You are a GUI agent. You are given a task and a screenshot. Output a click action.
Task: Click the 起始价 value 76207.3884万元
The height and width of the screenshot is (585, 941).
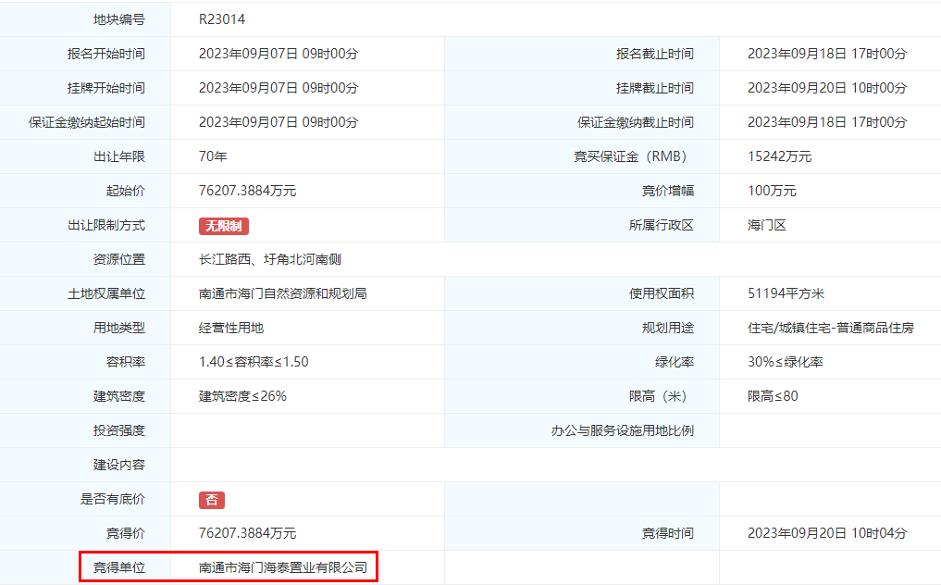247,191
